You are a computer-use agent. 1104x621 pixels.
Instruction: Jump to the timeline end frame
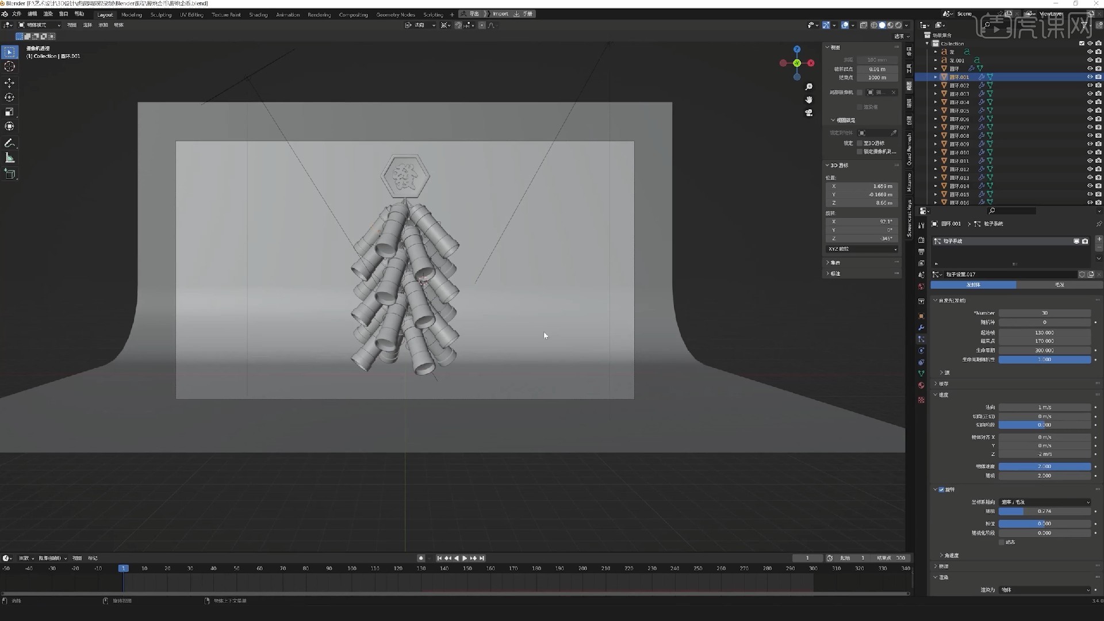coord(482,558)
